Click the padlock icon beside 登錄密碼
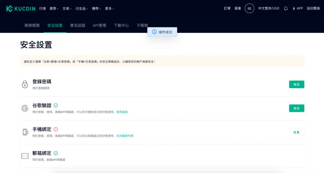The height and width of the screenshot is (173, 324). pyautogui.click(x=25, y=84)
